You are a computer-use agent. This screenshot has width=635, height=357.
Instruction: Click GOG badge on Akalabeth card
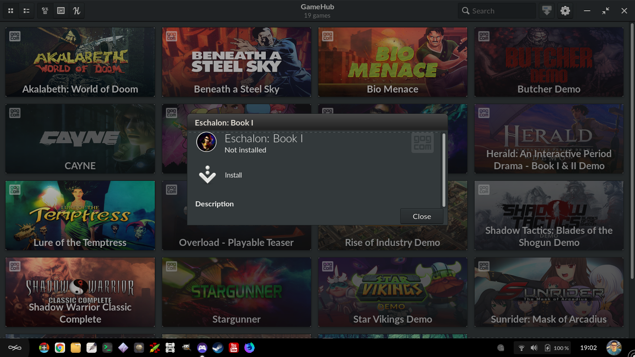click(15, 36)
